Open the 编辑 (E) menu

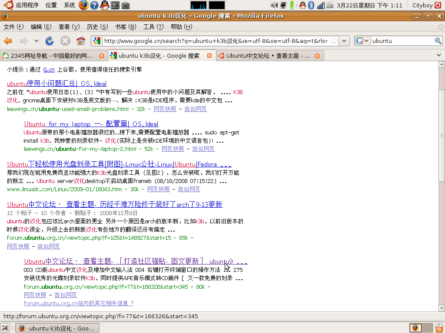pyautogui.click(x=41, y=26)
